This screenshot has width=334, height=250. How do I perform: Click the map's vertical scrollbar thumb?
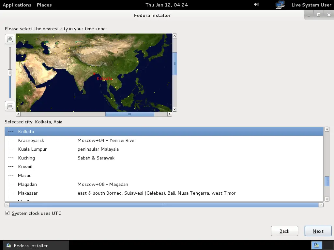[175, 63]
